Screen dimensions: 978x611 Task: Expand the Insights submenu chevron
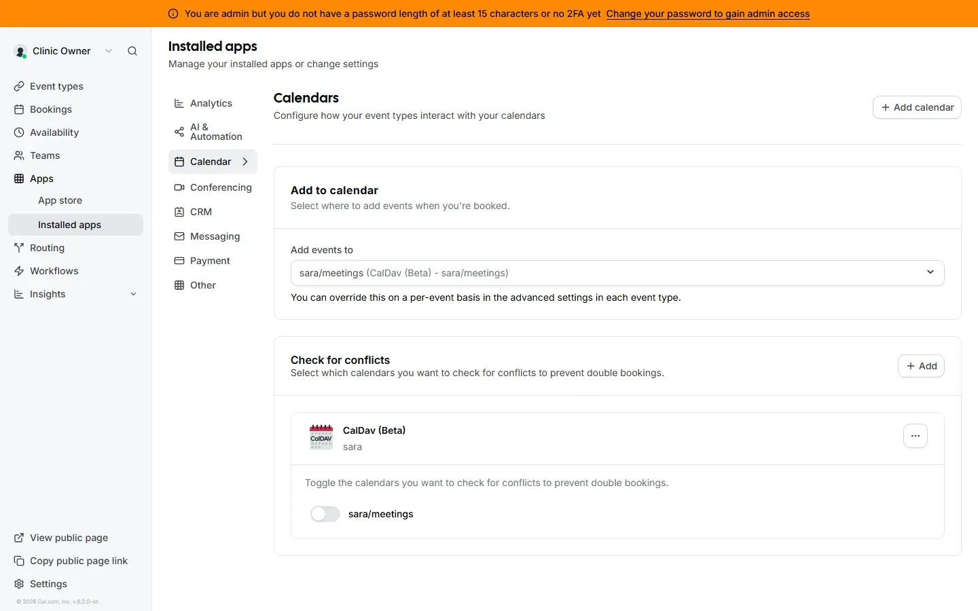133,294
